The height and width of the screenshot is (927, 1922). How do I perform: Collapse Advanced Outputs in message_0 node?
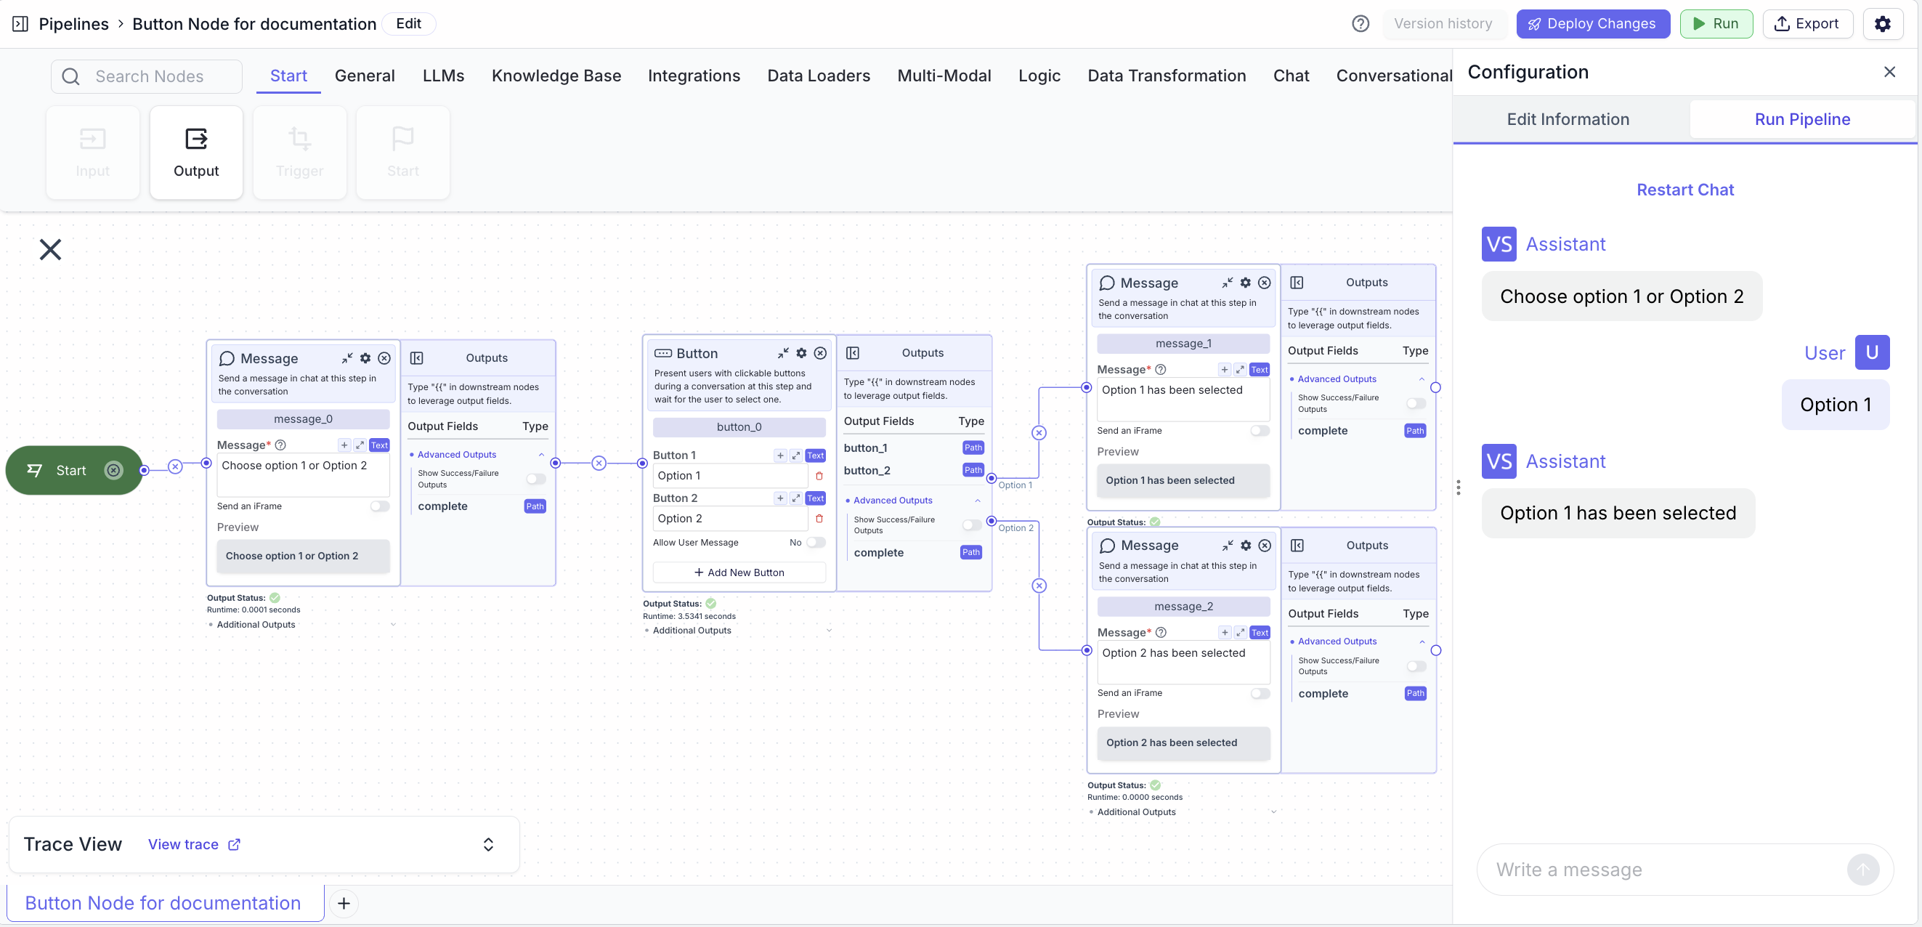coord(542,455)
